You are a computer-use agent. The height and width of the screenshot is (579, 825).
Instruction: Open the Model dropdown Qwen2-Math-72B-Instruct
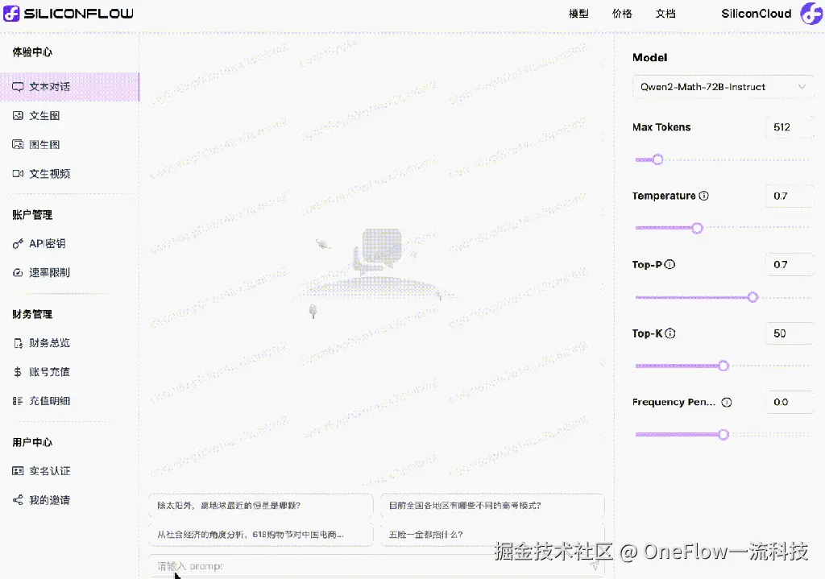coord(723,87)
